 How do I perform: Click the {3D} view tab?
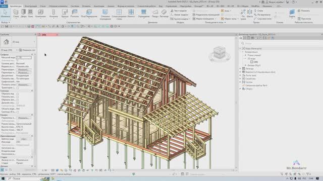48,35
